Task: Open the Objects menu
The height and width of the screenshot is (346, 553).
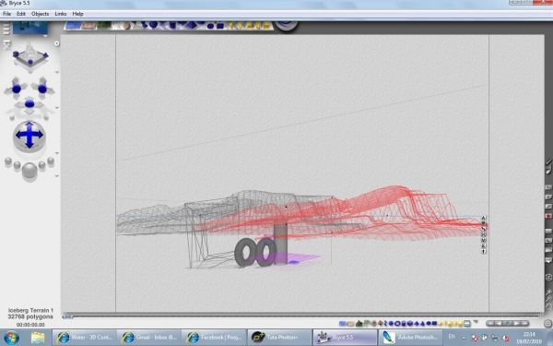Action: click(x=40, y=14)
